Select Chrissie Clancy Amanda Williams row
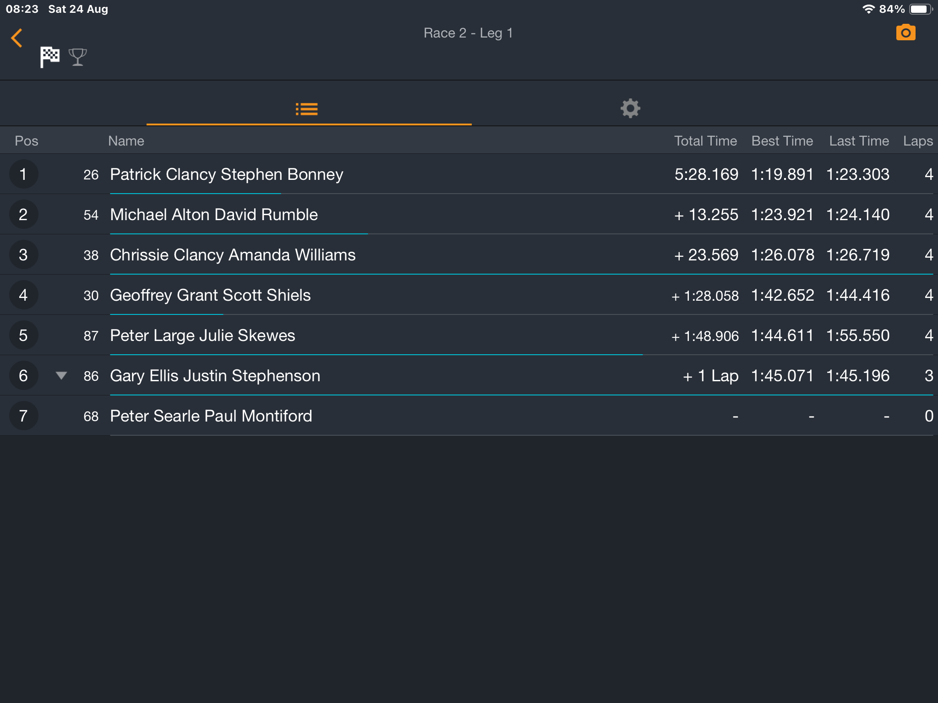This screenshot has height=703, width=938. pyautogui.click(x=469, y=254)
